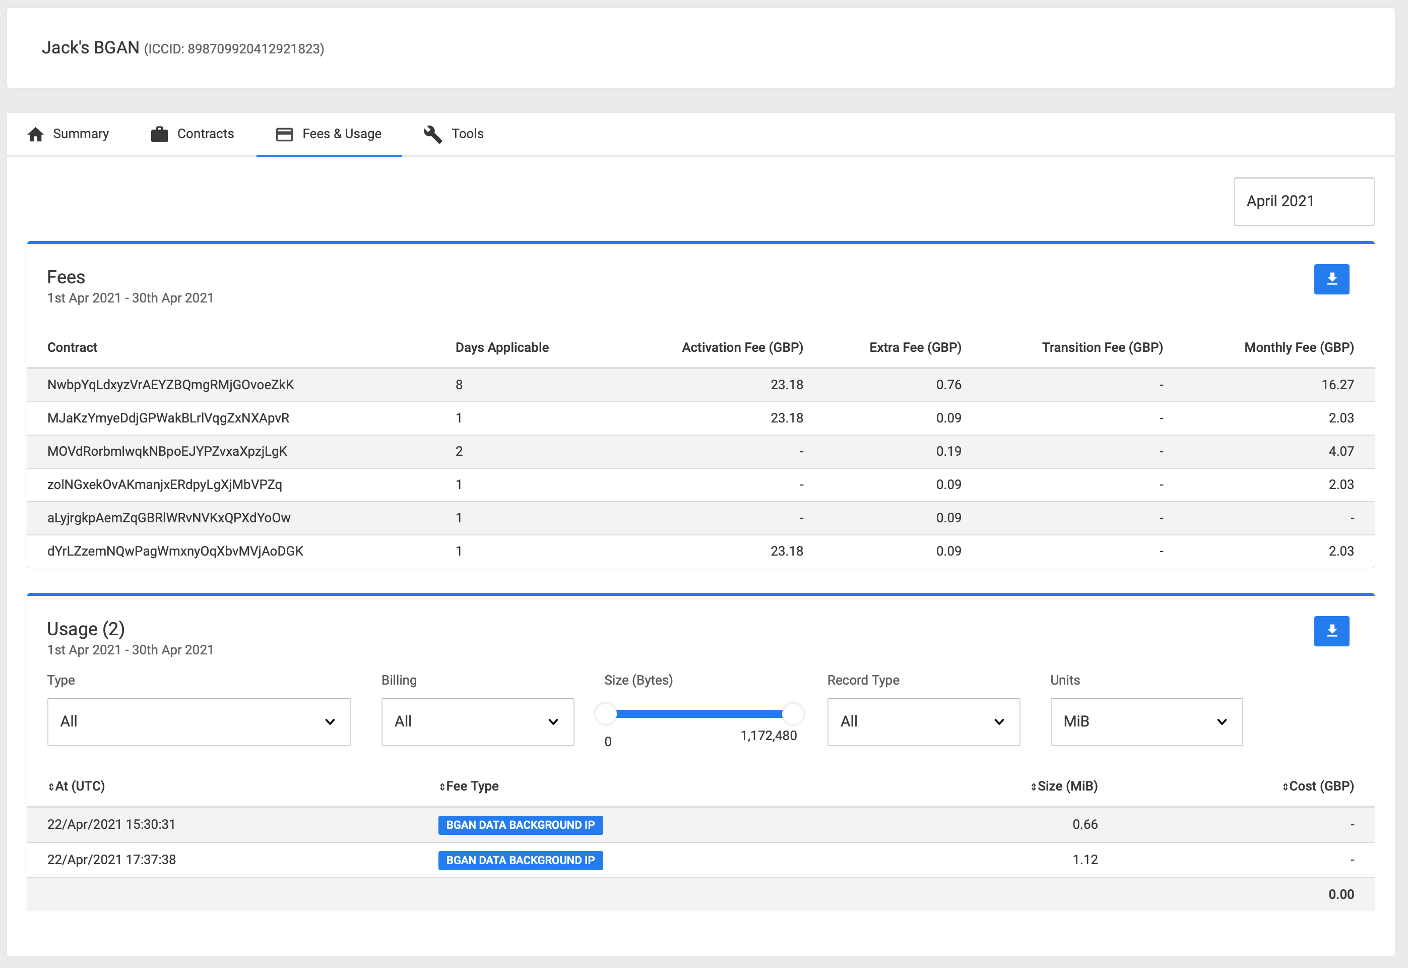Open the Type filter dropdown
The height and width of the screenshot is (968, 1408).
[199, 721]
